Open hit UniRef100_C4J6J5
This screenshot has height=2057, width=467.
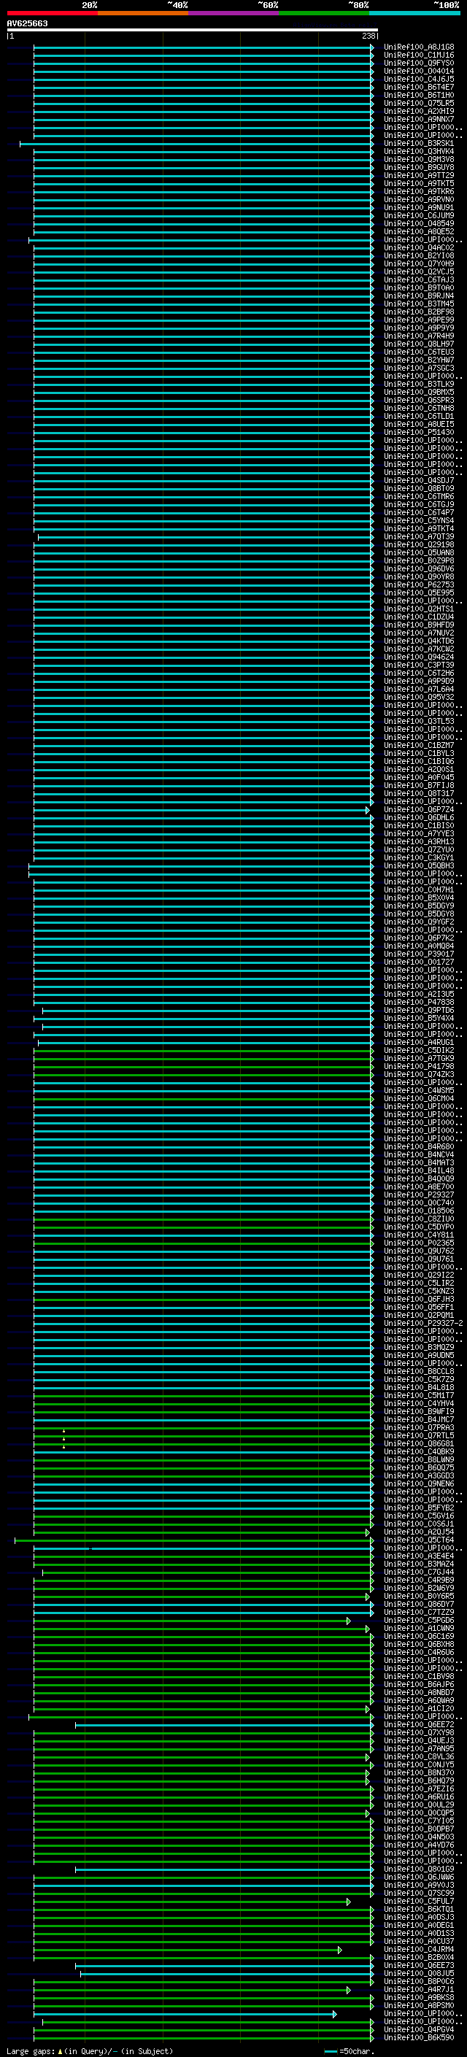(419, 79)
